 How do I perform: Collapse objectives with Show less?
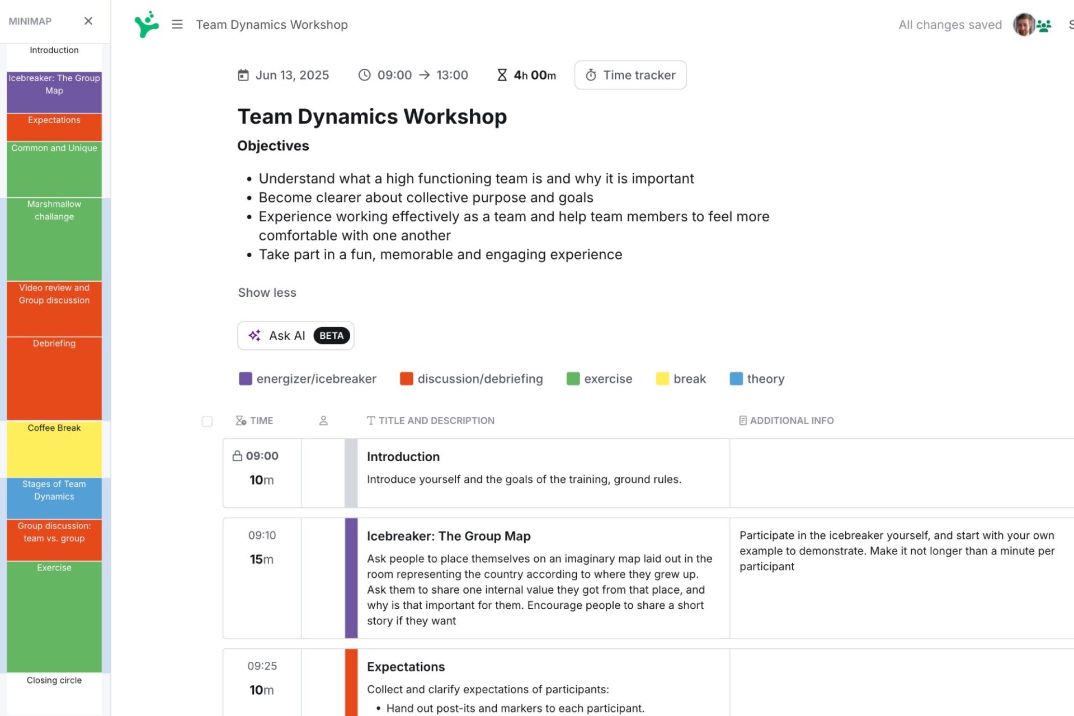point(267,292)
